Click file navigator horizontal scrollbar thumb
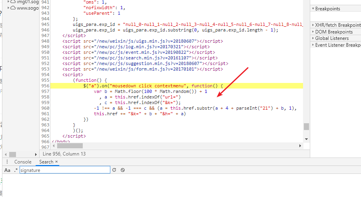This screenshot has width=361, height=197. pyautogui.click(x=12, y=154)
